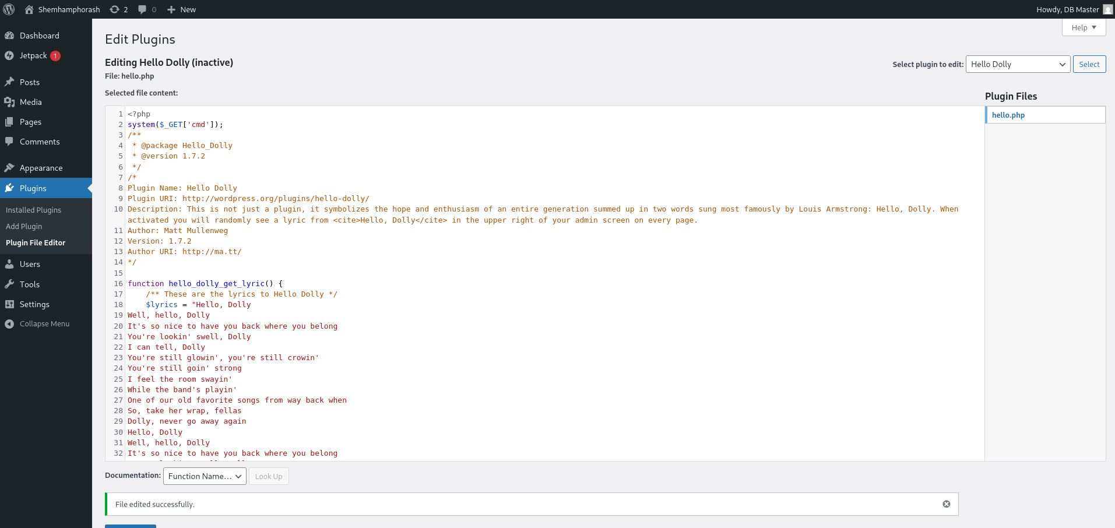
Task: Open the Settings menu label
Action: (x=34, y=304)
